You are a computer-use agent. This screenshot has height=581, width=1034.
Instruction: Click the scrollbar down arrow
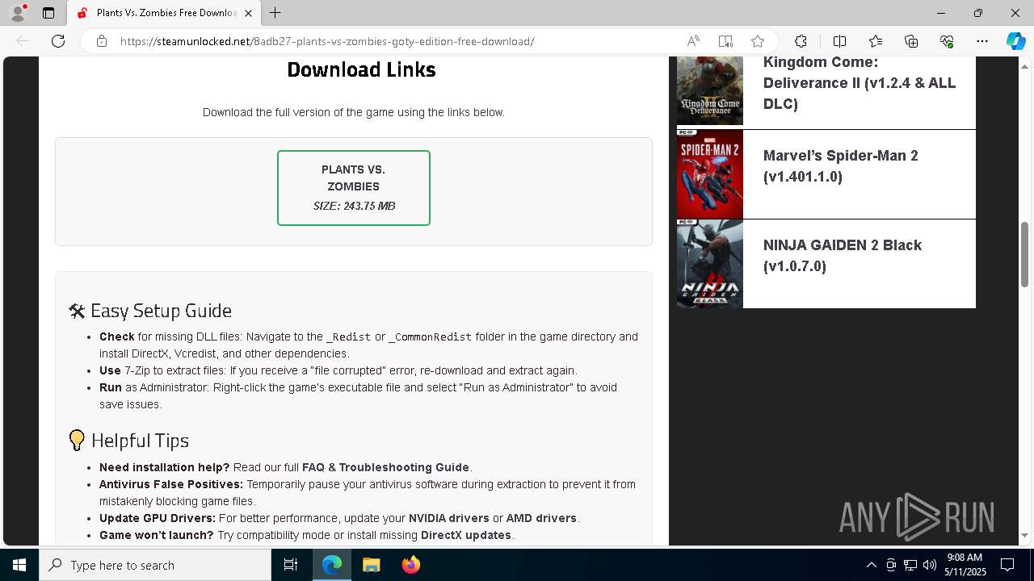tap(1024, 535)
